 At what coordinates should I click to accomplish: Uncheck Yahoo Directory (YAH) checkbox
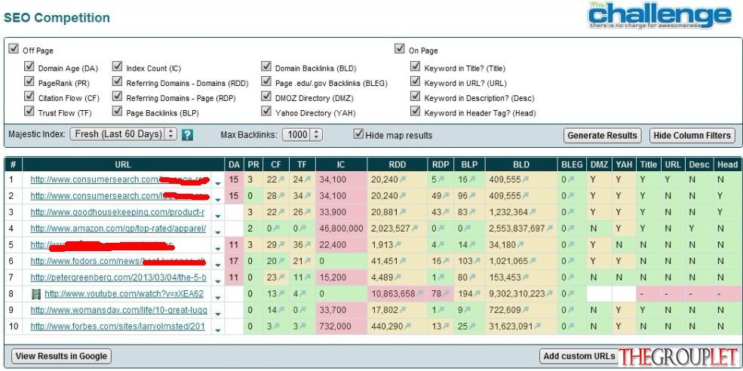tap(266, 112)
